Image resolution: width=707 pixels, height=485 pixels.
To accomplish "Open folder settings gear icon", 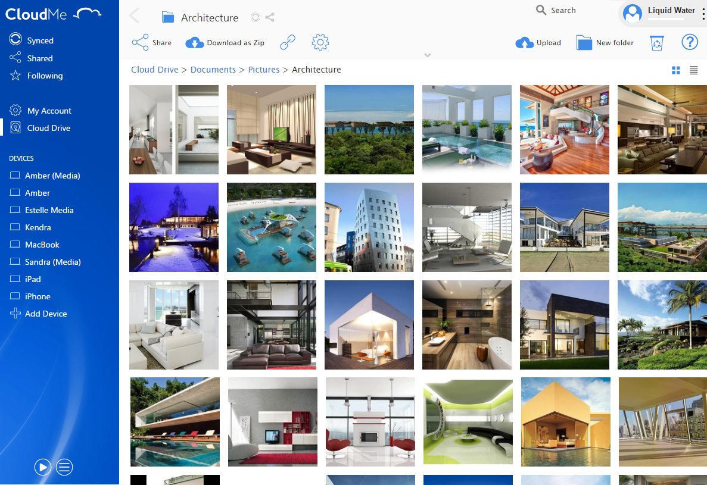I will [x=320, y=42].
